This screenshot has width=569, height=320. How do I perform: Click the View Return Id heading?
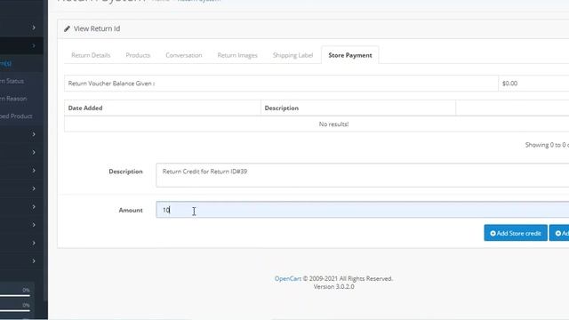97,28
